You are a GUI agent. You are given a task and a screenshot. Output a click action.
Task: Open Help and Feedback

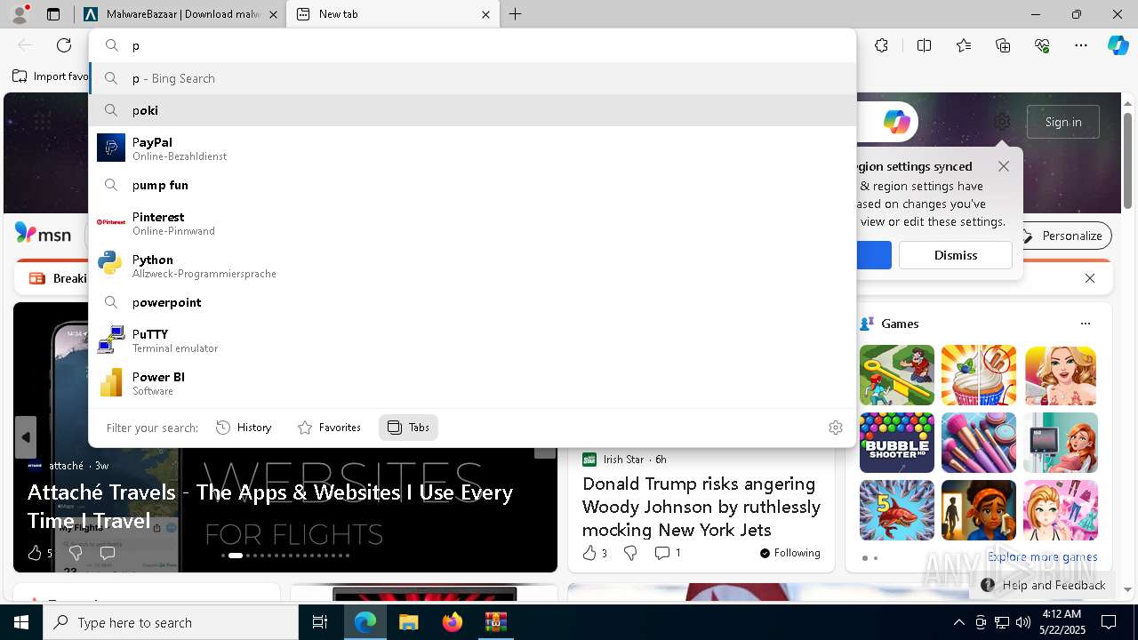click(1044, 585)
